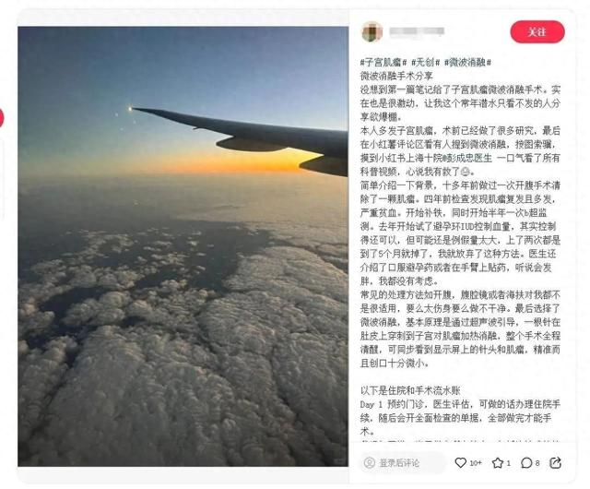Open the author's profile avatar
The image size is (590, 489).
(372, 31)
